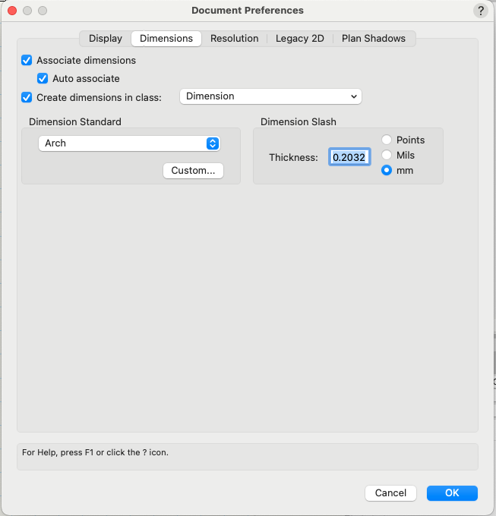Confirm preferences with the OK button
This screenshot has width=496, height=516.
tap(452, 493)
